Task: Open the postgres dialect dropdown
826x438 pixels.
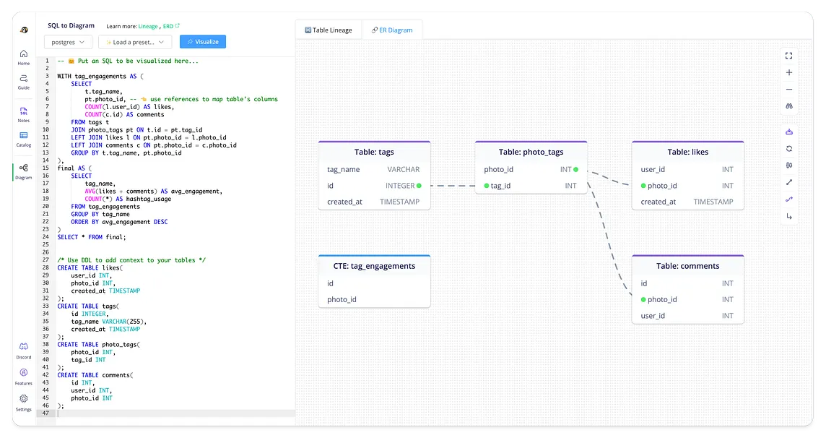Action: [x=67, y=42]
